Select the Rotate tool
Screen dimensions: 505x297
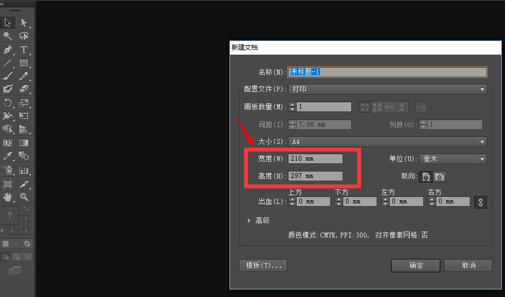[x=8, y=103]
